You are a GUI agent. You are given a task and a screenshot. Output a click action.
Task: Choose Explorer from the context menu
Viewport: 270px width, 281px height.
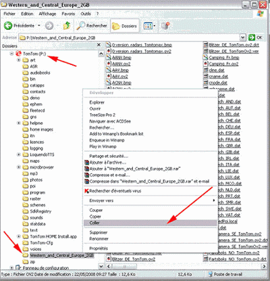tap(97, 102)
